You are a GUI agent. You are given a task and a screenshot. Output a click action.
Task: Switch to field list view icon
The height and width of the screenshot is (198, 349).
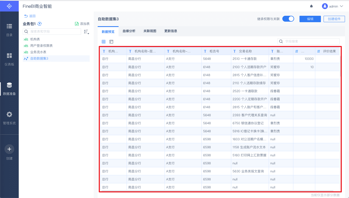click(111, 42)
